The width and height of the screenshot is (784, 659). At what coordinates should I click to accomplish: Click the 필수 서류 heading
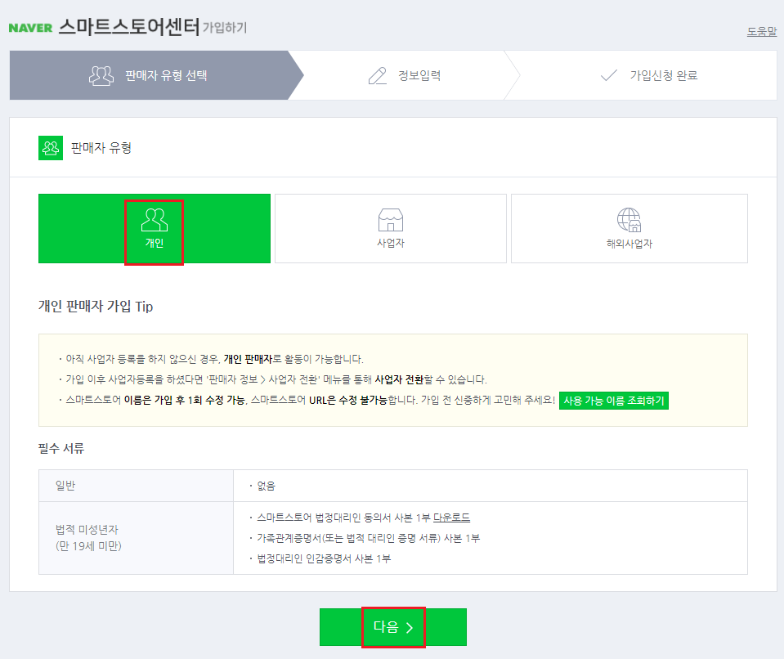[x=61, y=448]
